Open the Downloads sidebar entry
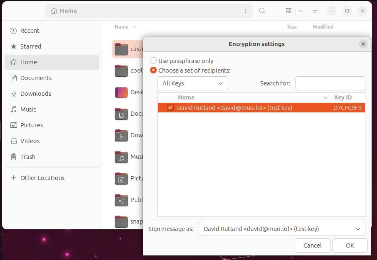The width and height of the screenshot is (377, 260). click(37, 94)
